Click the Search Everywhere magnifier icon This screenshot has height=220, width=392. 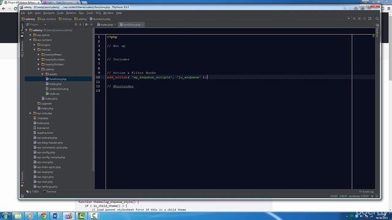[x=377, y=19]
